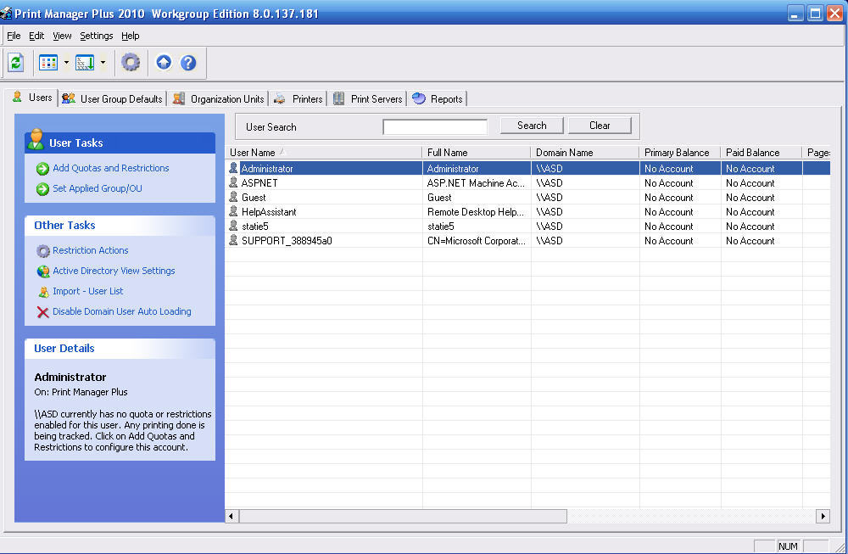Click the blue upgrade arrow toolbar icon
This screenshot has width=848, height=554.
coord(163,62)
